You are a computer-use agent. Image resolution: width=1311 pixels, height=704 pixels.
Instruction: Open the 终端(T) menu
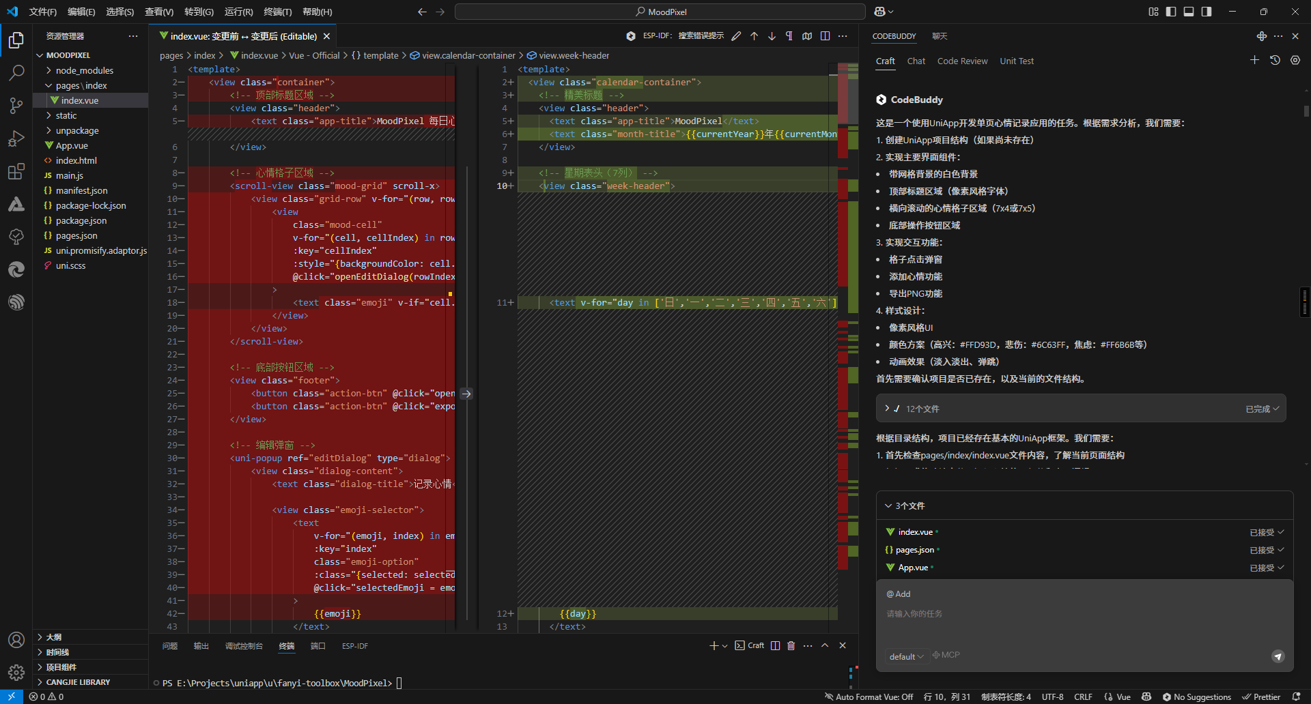[277, 12]
